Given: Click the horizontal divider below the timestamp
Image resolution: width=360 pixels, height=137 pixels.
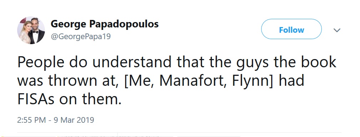Looking at the screenshot, I should click(x=179, y=133).
